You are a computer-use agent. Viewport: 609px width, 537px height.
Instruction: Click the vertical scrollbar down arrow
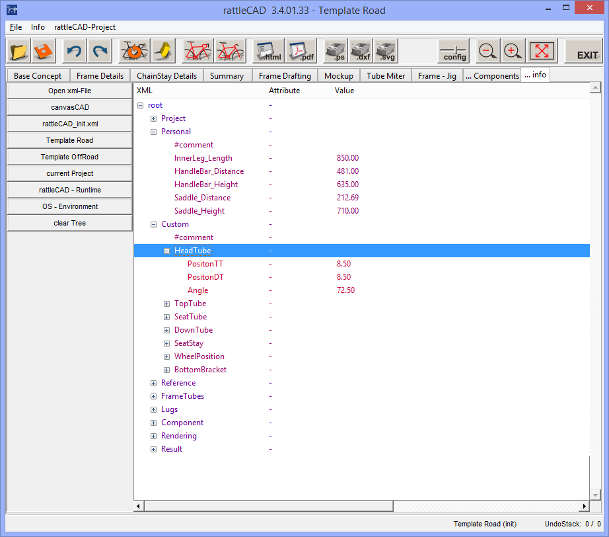pyautogui.click(x=595, y=495)
